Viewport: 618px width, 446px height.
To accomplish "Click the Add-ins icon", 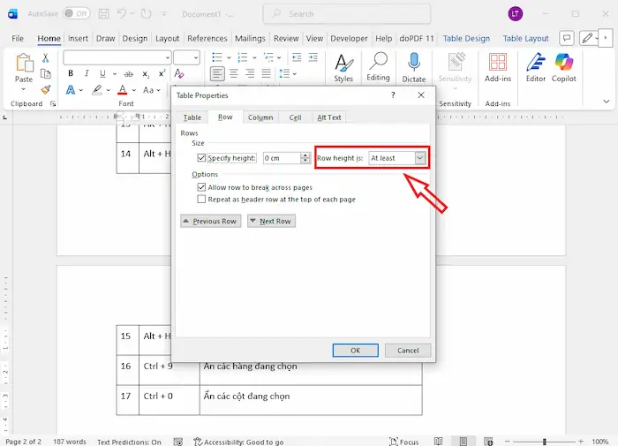I will tap(498, 62).
